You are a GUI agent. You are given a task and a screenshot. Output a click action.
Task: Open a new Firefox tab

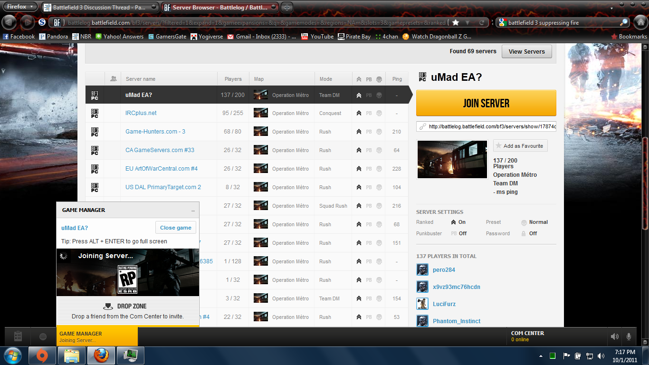coord(287,8)
